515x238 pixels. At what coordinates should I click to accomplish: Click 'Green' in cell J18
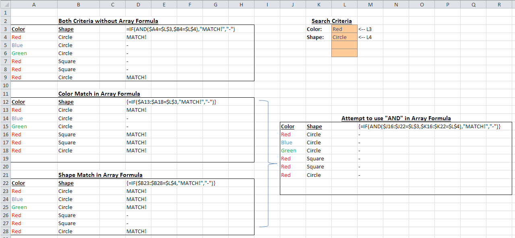289,150
